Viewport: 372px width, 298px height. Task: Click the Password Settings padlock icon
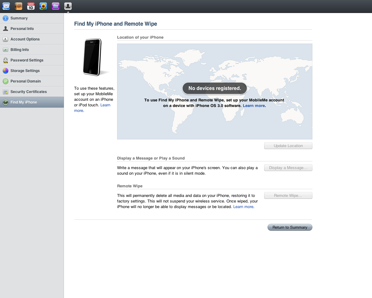pyautogui.click(x=6, y=60)
